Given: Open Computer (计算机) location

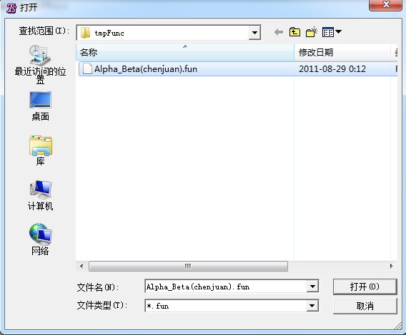Looking at the screenshot, I should tap(40, 195).
